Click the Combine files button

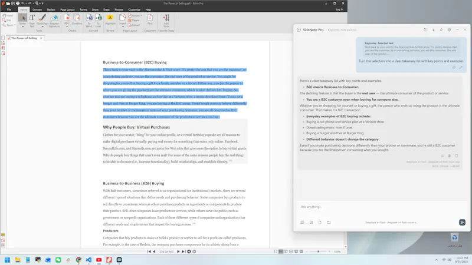(77, 19)
